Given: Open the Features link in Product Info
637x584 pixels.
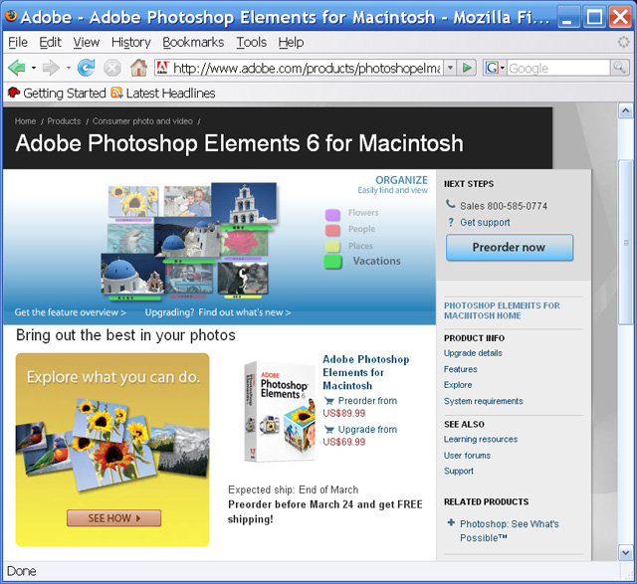Looking at the screenshot, I should pyautogui.click(x=460, y=369).
